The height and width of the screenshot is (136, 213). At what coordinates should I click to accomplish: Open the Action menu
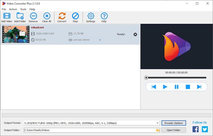13,9
